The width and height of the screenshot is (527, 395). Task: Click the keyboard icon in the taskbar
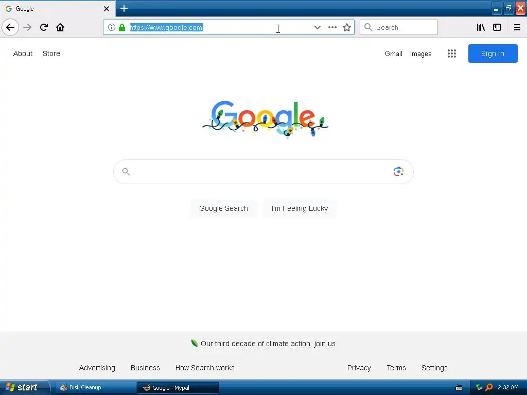[459, 388]
